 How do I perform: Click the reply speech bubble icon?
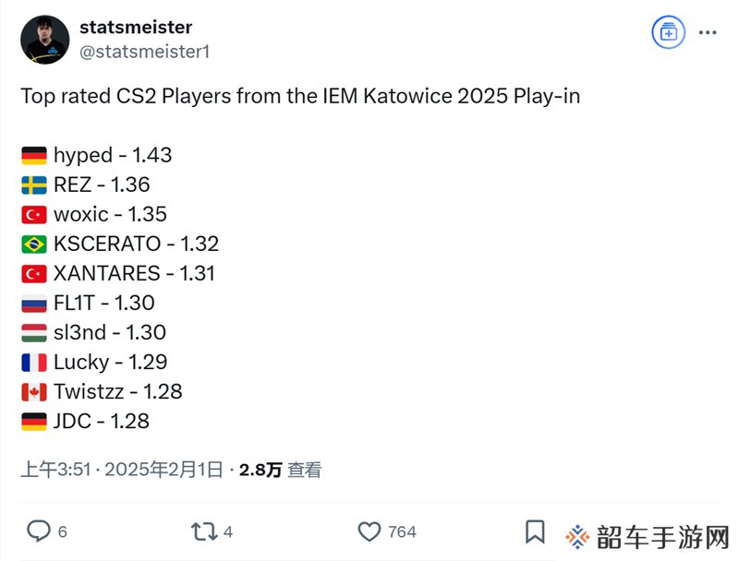pyautogui.click(x=38, y=531)
